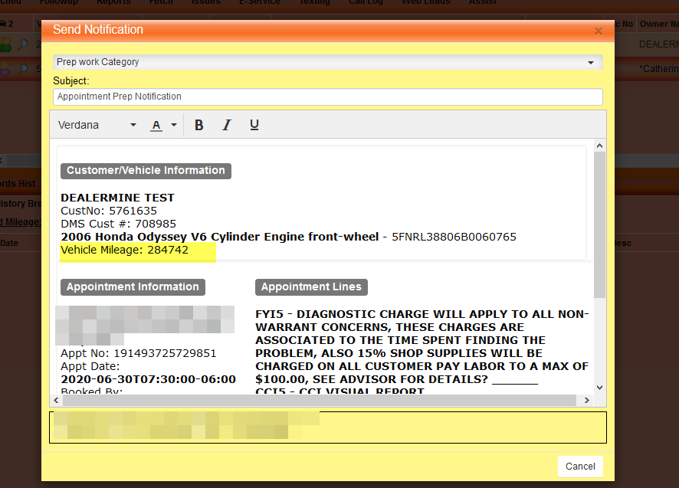The height and width of the screenshot is (488, 679).
Task: Click the Subject input field
Action: coord(328,97)
